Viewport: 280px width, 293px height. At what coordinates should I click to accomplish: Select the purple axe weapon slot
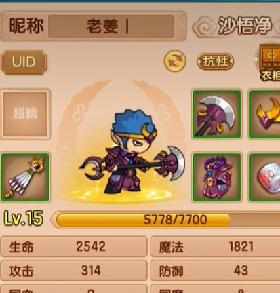coord(217,114)
